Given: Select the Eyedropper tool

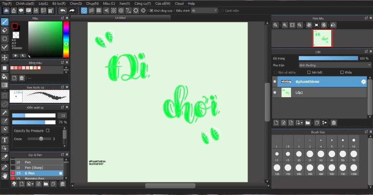Looking at the screenshot, I should [5, 167].
